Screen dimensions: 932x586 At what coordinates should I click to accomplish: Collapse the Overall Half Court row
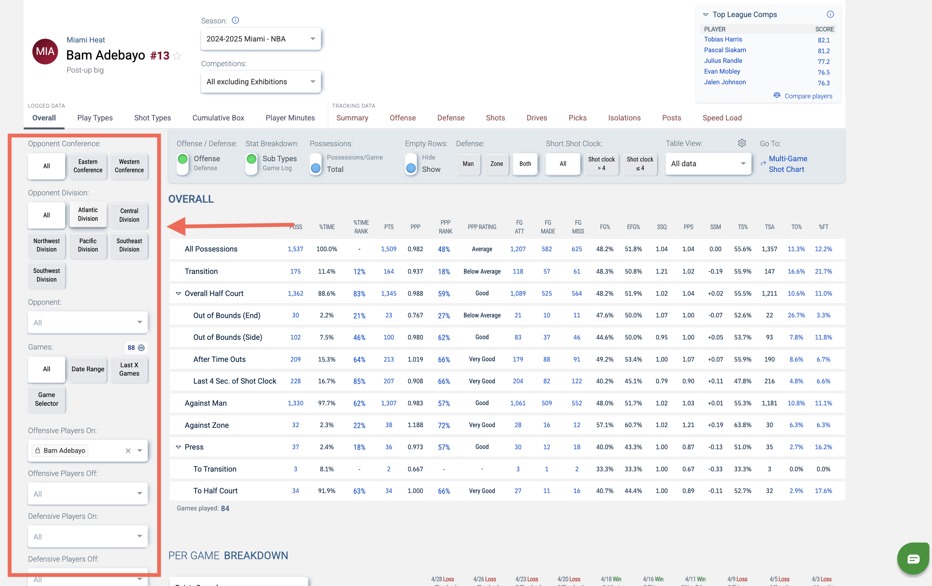[179, 293]
